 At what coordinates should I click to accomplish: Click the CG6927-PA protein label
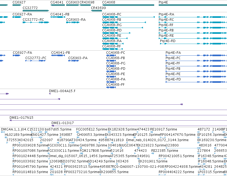coord(22,53)
